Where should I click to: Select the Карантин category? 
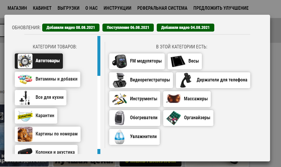36,116
